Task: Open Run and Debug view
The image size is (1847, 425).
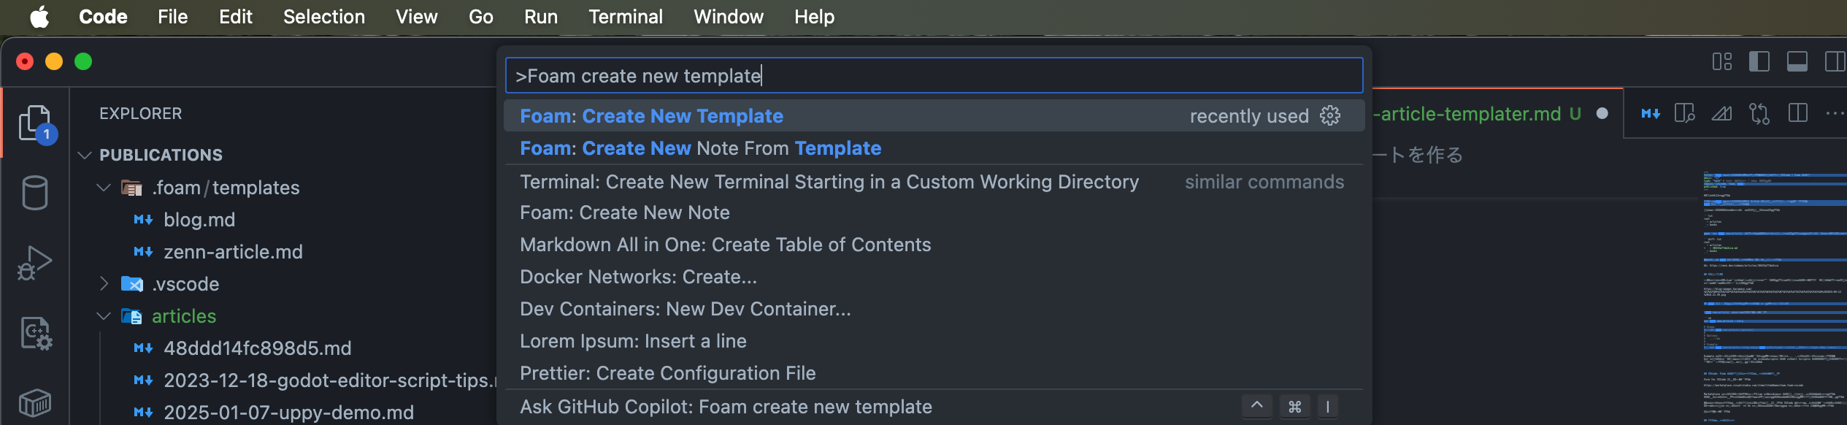Action: [35, 263]
